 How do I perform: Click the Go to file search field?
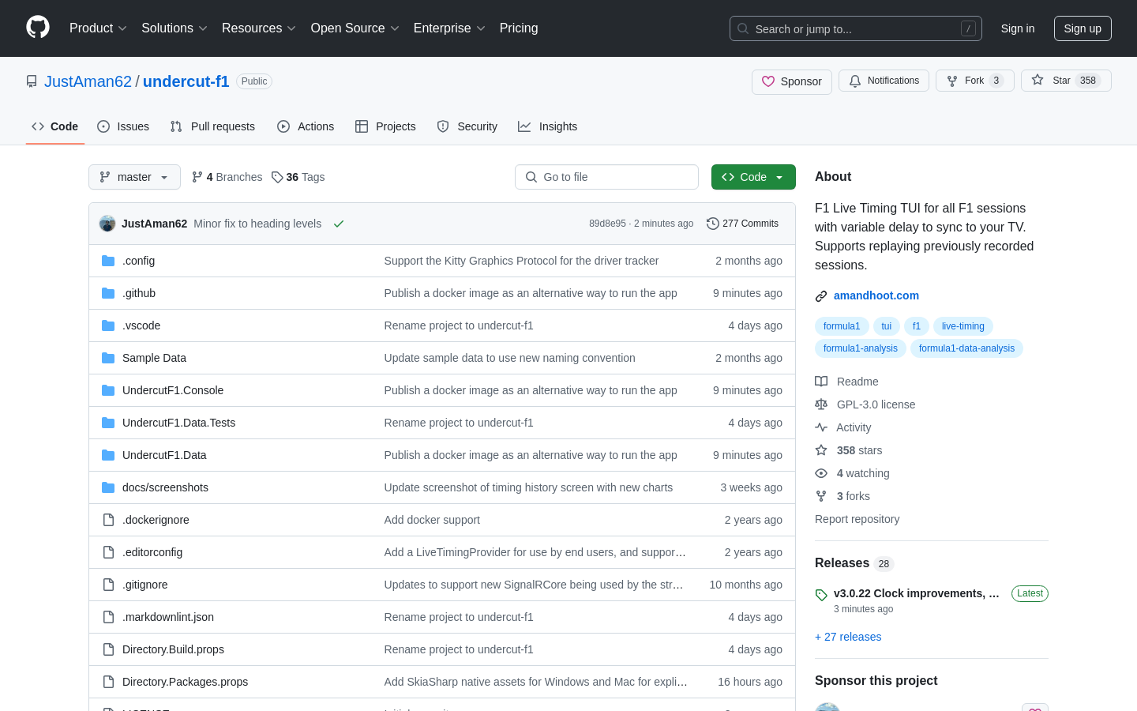coord(606,177)
